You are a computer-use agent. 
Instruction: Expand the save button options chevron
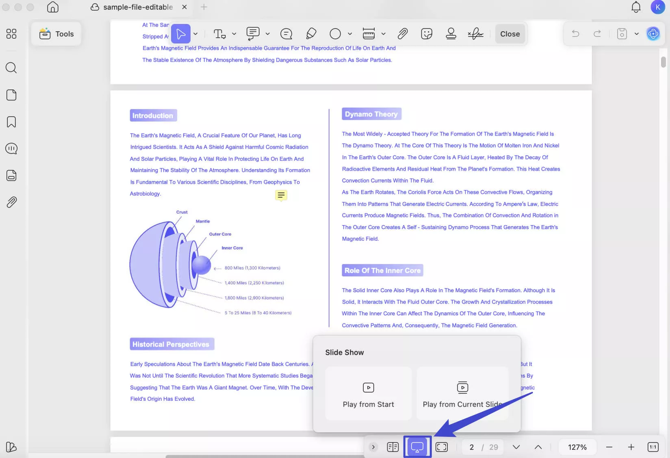(636, 34)
